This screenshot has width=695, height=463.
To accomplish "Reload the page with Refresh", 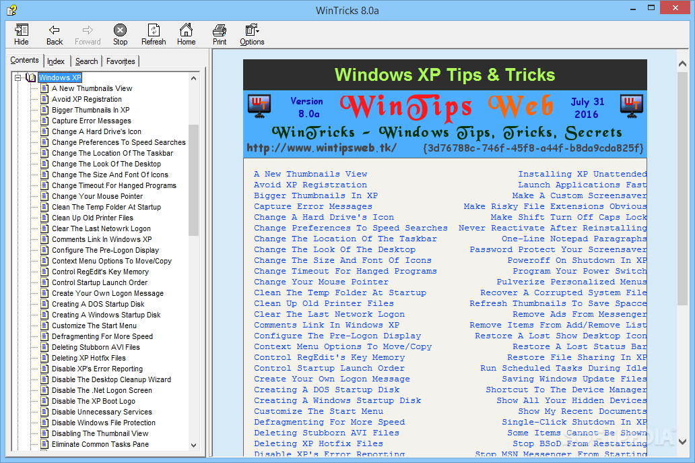I will coord(154,34).
